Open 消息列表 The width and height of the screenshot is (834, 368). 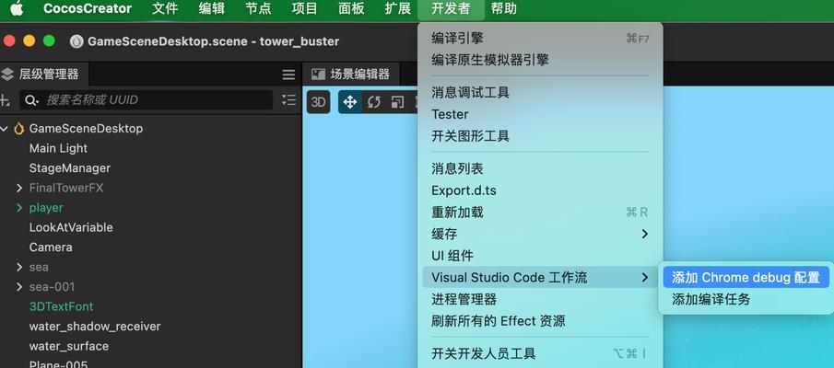pyautogui.click(x=540, y=169)
